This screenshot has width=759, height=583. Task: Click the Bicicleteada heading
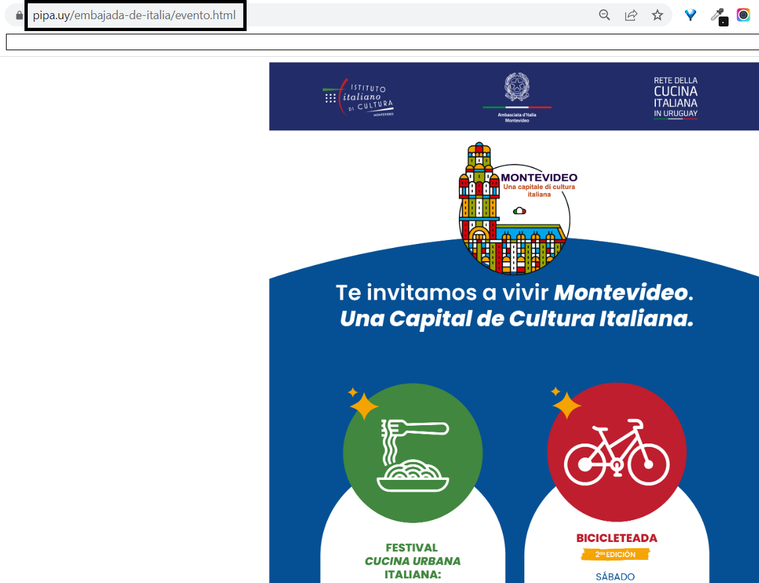pyautogui.click(x=617, y=538)
